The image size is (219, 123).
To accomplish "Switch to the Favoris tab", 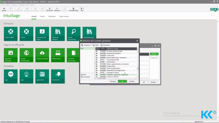I will tap(42, 16).
